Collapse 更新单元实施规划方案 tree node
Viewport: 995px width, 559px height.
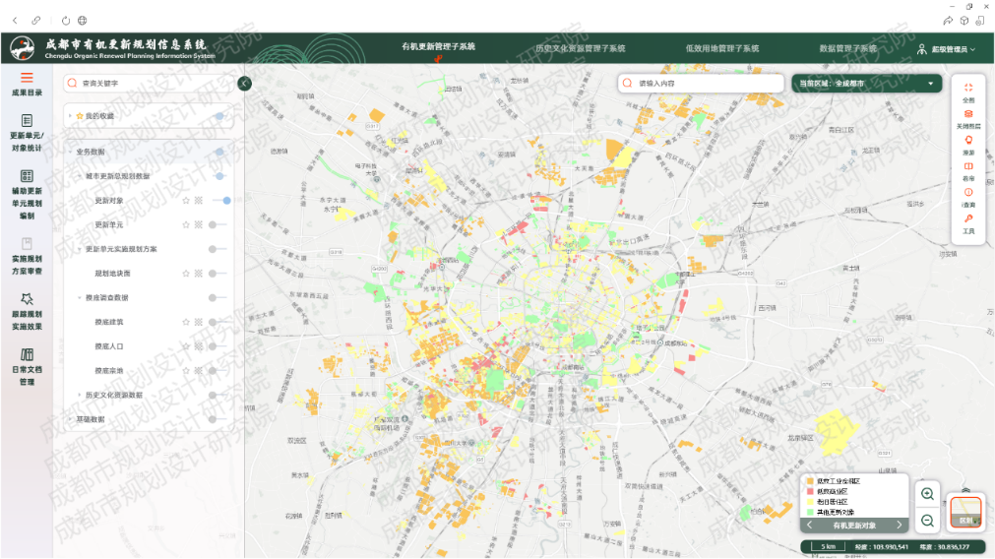80,249
